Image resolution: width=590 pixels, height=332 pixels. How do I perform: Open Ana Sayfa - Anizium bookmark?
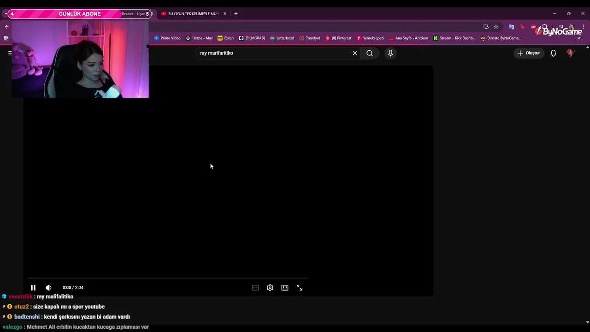[x=408, y=38]
